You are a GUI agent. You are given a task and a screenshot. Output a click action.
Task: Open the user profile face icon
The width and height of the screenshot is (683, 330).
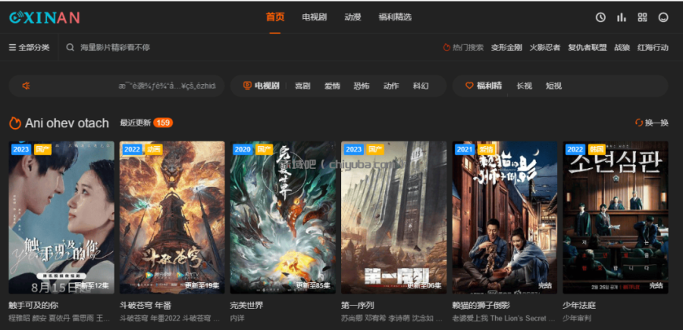(663, 17)
